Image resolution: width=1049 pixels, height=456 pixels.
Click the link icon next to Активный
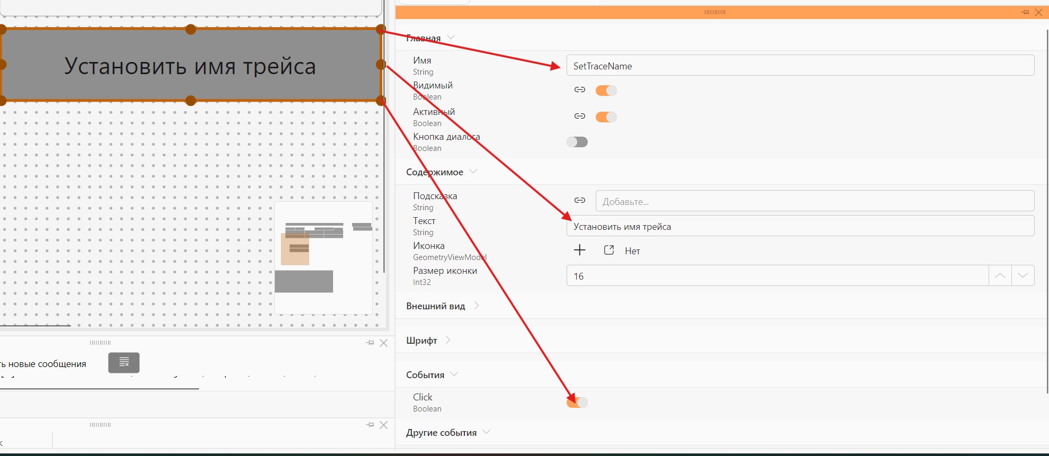580,117
